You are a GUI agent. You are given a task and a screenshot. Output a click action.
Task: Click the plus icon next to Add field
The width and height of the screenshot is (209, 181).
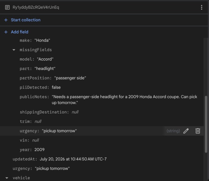point(6,32)
